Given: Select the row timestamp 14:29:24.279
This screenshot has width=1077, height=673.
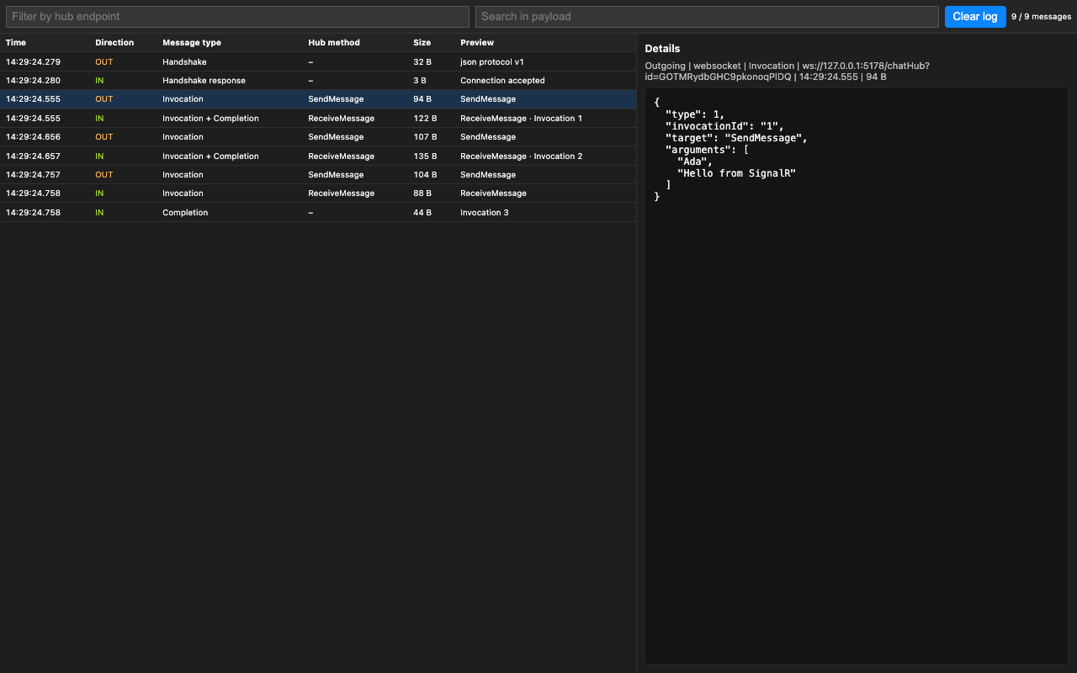Looking at the screenshot, I should pos(33,62).
